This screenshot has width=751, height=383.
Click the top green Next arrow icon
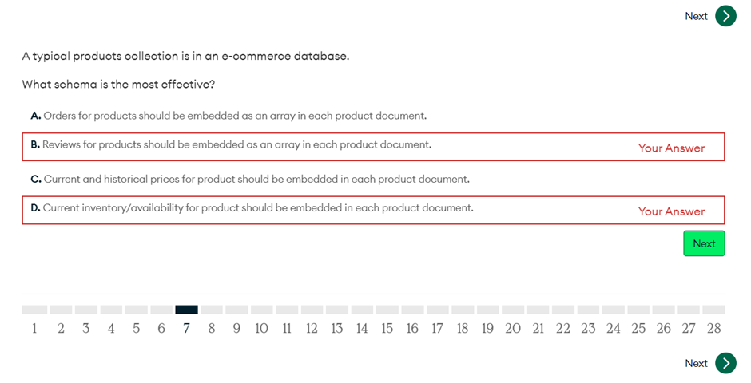pyautogui.click(x=725, y=16)
